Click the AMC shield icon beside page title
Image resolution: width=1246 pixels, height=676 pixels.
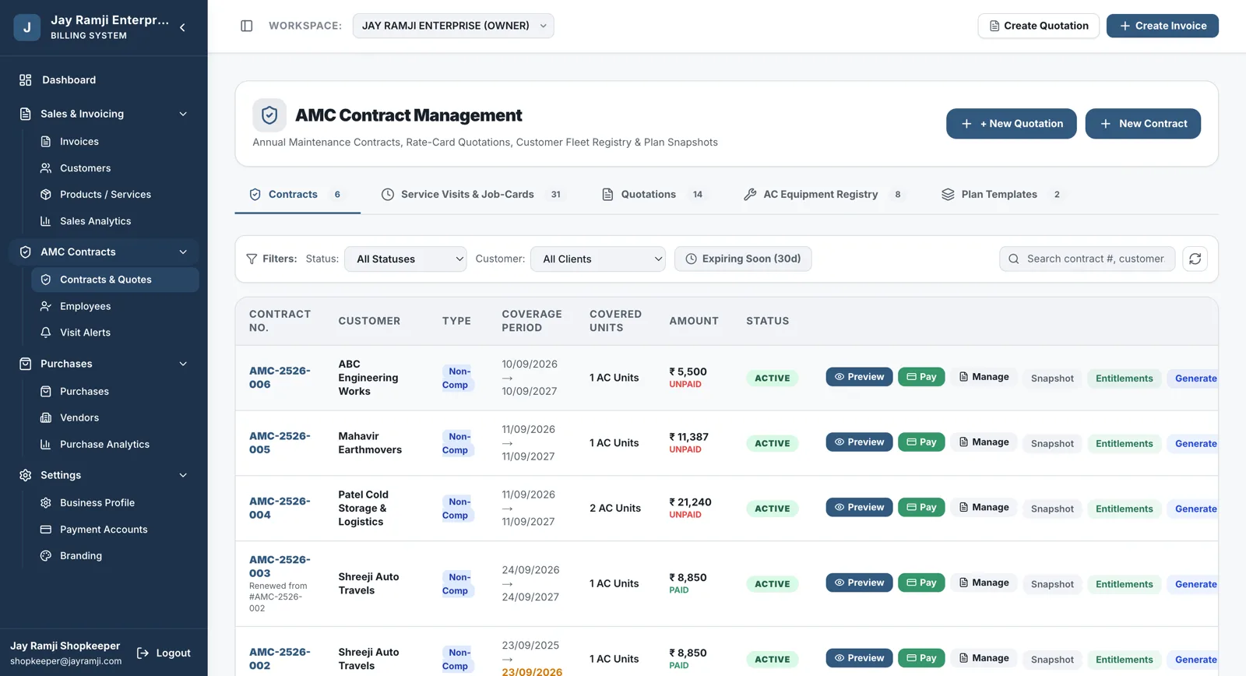click(269, 115)
